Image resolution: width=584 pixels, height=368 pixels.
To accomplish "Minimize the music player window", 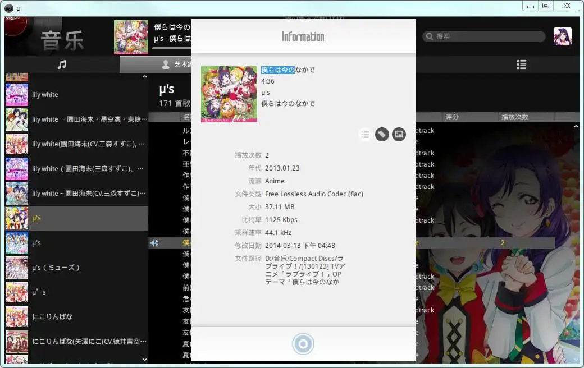I will click(531, 6).
